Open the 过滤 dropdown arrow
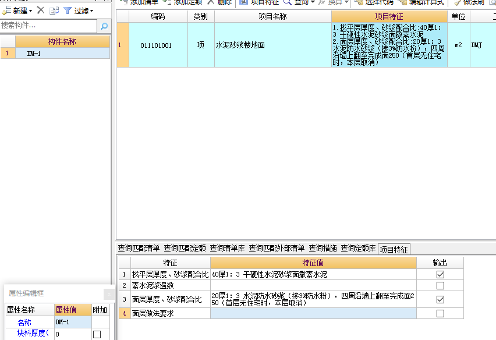The image size is (496, 340). coord(92,11)
